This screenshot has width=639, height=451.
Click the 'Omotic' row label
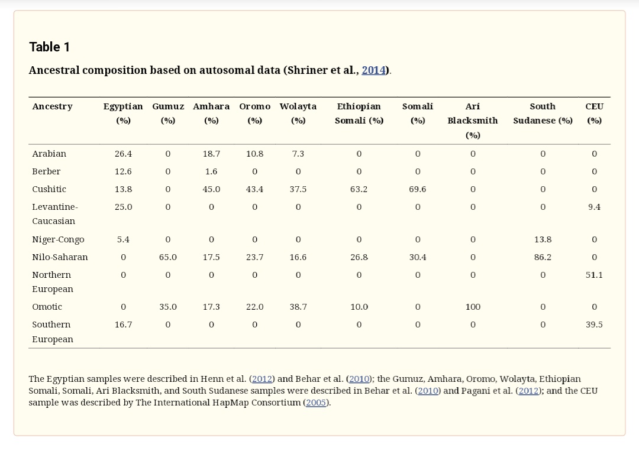(x=47, y=307)
